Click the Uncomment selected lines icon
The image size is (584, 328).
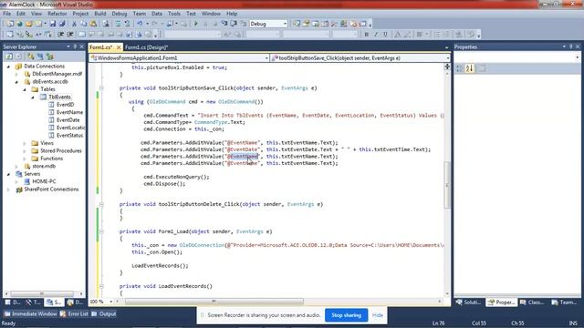(128, 24)
